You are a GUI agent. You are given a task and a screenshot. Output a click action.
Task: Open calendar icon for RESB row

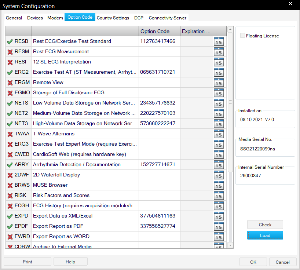219,41
